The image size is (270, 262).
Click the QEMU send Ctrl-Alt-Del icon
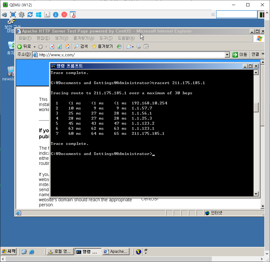(73, 15)
